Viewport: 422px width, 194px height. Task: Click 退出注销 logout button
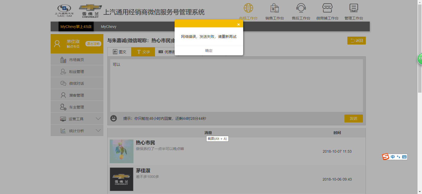pyautogui.click(x=93, y=44)
